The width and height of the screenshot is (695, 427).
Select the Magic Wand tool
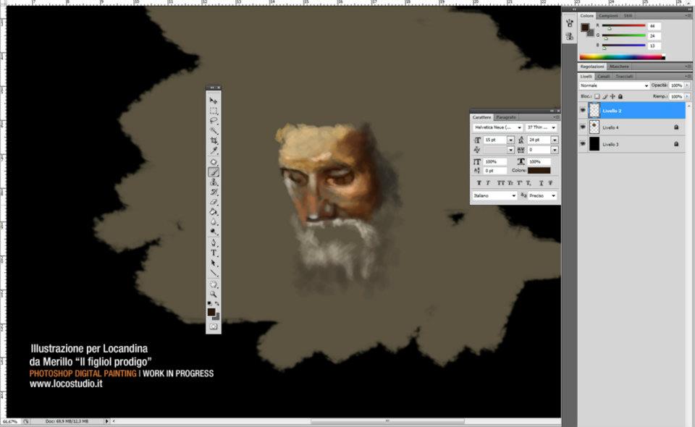pos(214,131)
